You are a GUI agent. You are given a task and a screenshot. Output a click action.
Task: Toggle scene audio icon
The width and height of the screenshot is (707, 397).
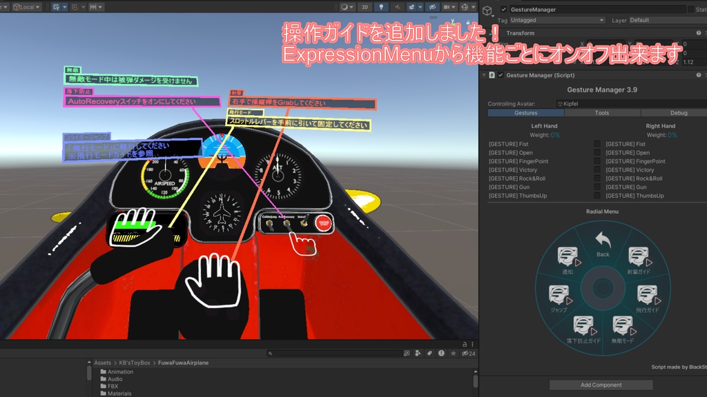397,7
